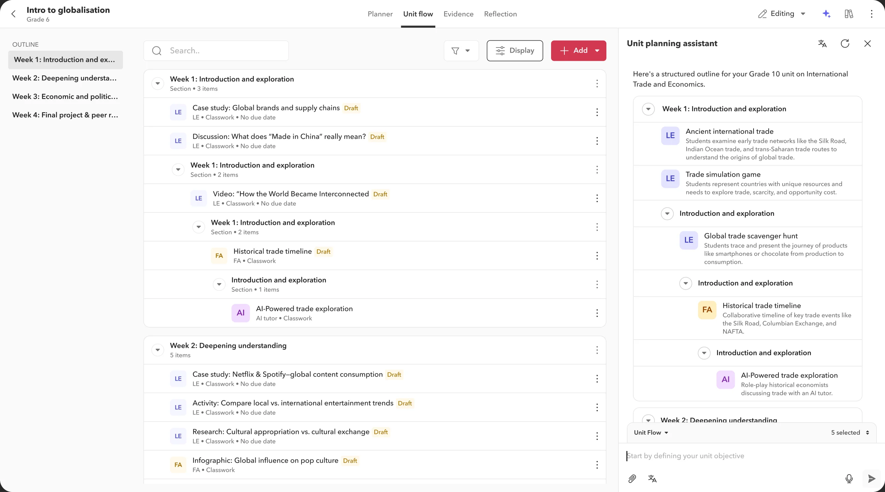Open options menu for Historical trade timeline row
This screenshot has width=885, height=492.
[x=597, y=256]
